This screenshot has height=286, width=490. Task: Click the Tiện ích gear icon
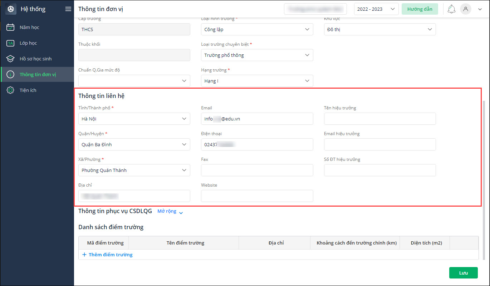point(11,90)
